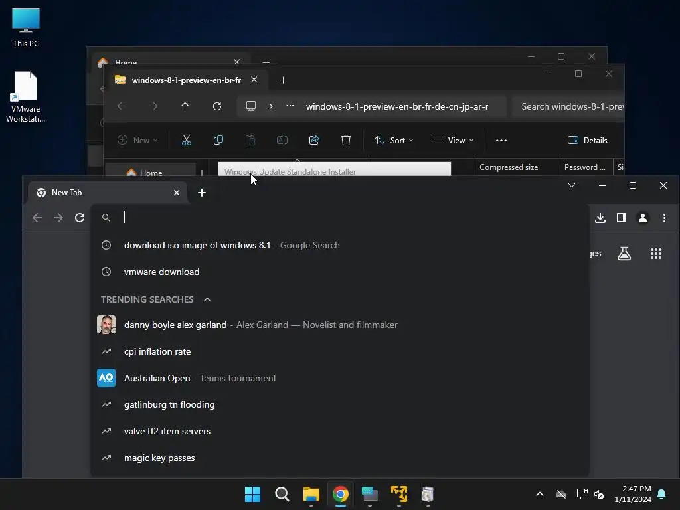Open Chrome tab search chevron

[572, 186]
